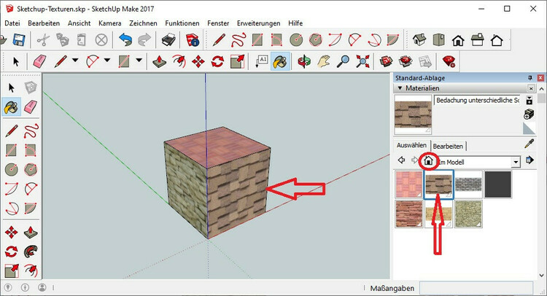
Task: Select the pink parquet material swatch
Action: 409,184
